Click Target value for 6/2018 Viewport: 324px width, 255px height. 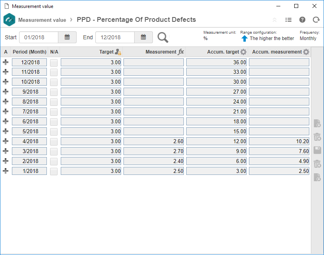click(x=91, y=121)
